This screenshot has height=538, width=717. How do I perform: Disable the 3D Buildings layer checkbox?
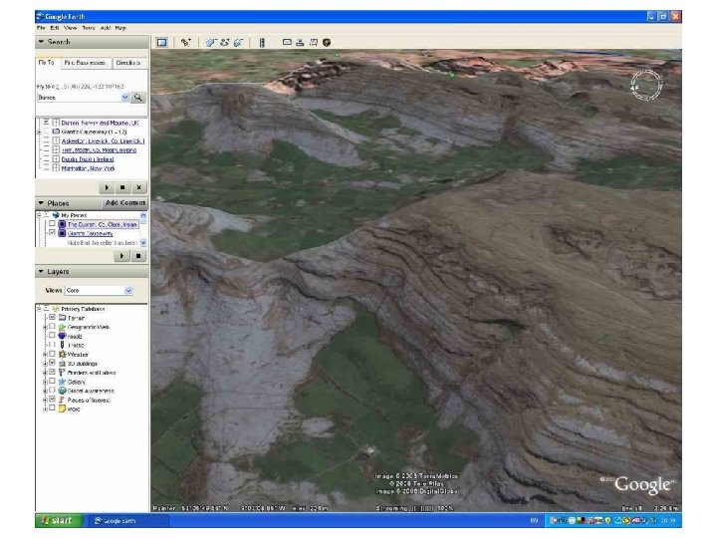pos(52,363)
